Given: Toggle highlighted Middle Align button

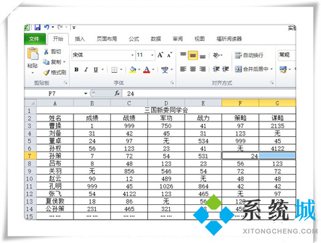Looking at the screenshot, I should click(x=193, y=55).
